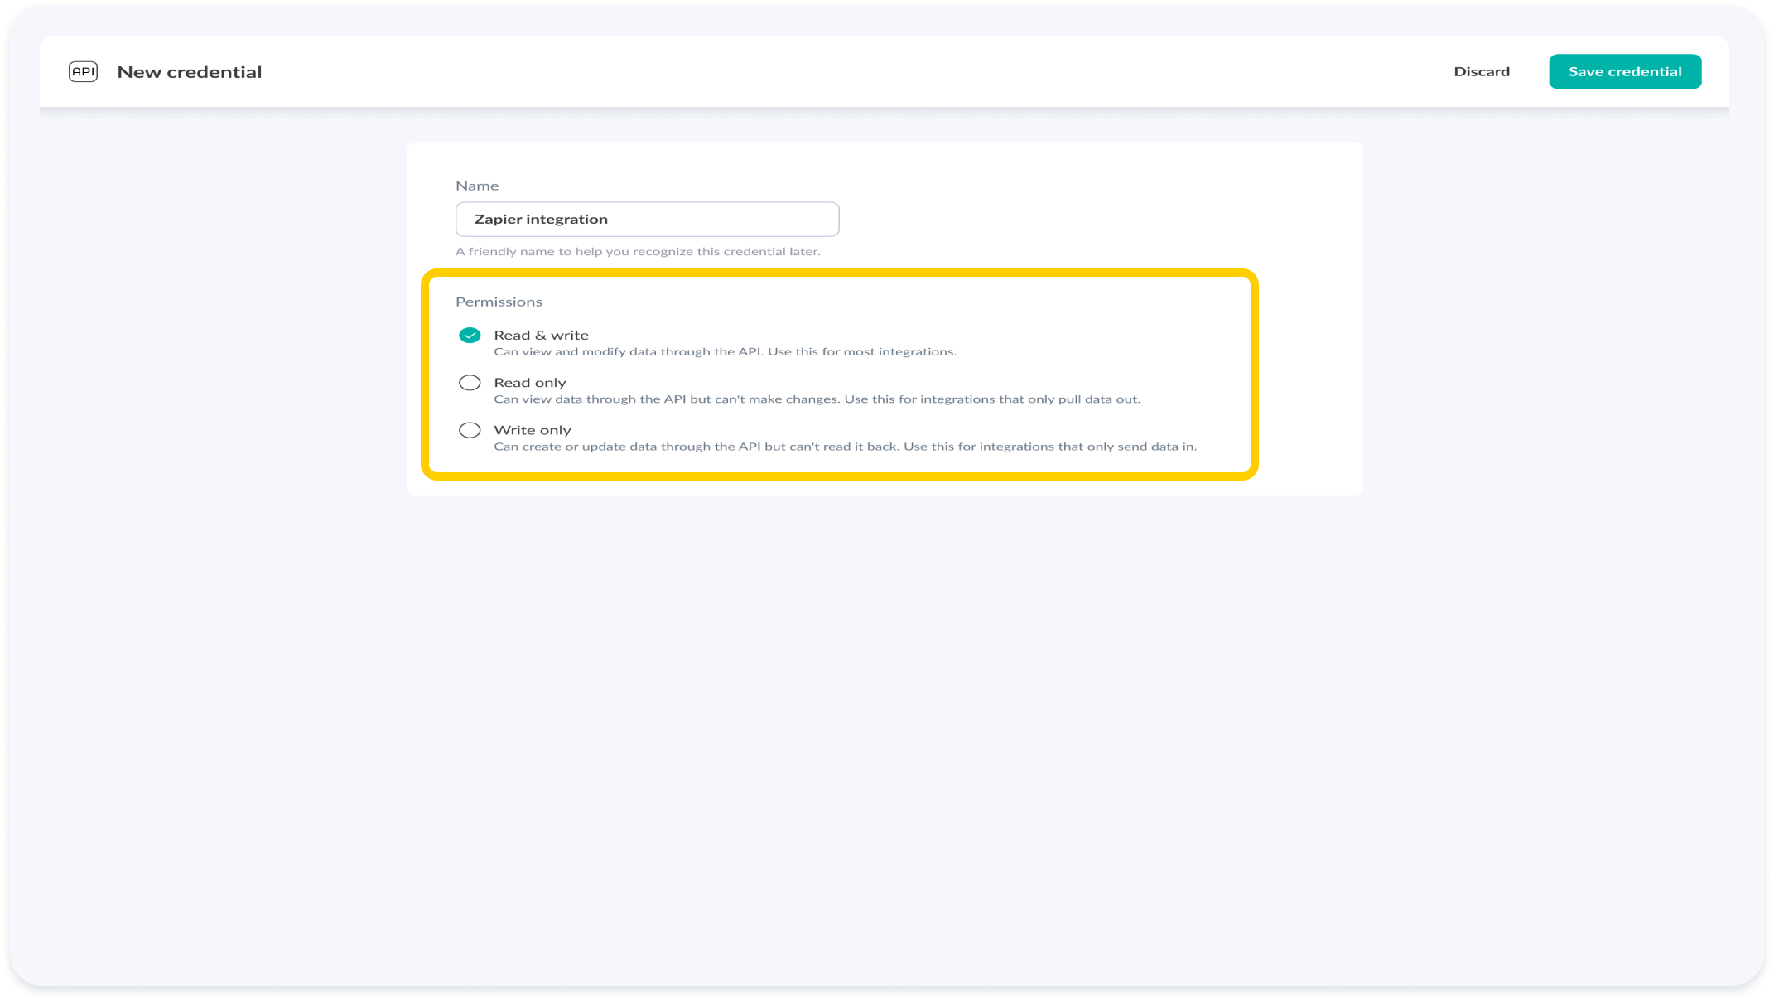Focus the Name input field

647,219
